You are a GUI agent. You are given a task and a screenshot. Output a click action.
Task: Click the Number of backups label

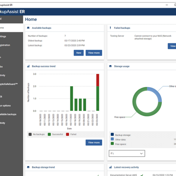click(x=38, y=36)
